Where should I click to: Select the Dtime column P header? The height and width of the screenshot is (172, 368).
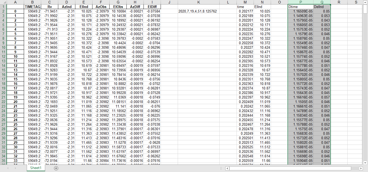[301, 2]
